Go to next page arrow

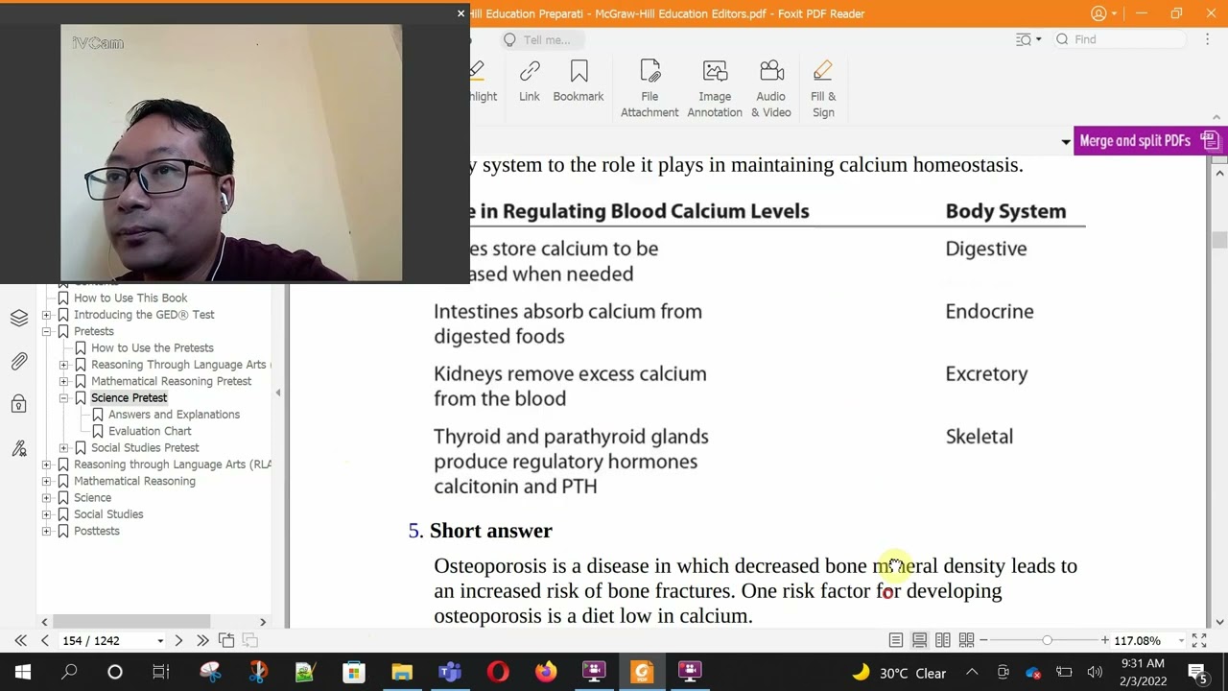(x=178, y=640)
